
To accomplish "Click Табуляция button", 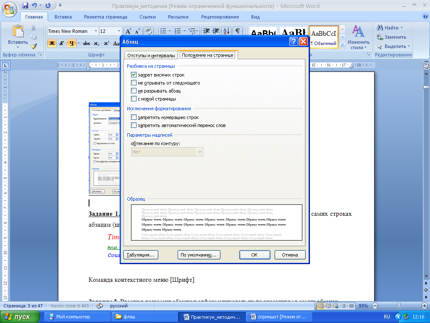I will pyautogui.click(x=141, y=255).
